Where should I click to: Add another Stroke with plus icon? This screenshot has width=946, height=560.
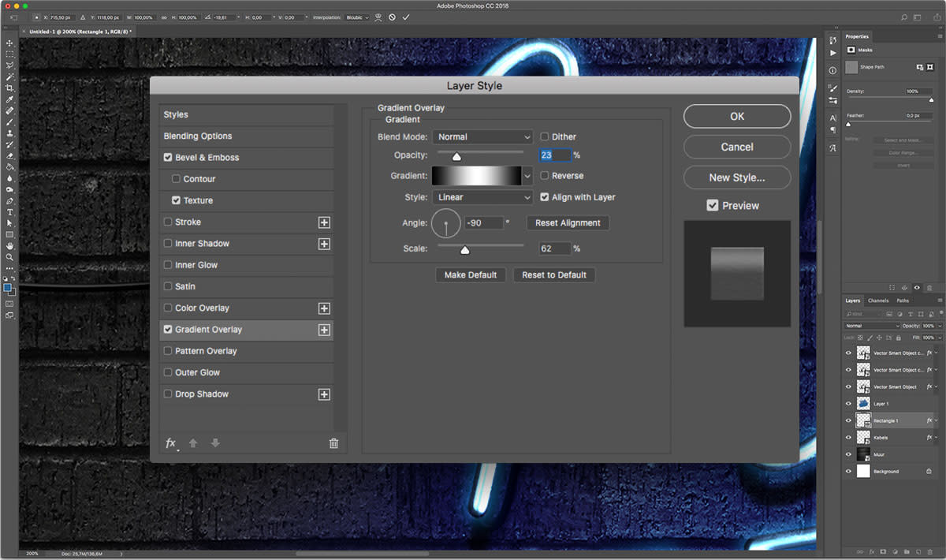pos(324,222)
